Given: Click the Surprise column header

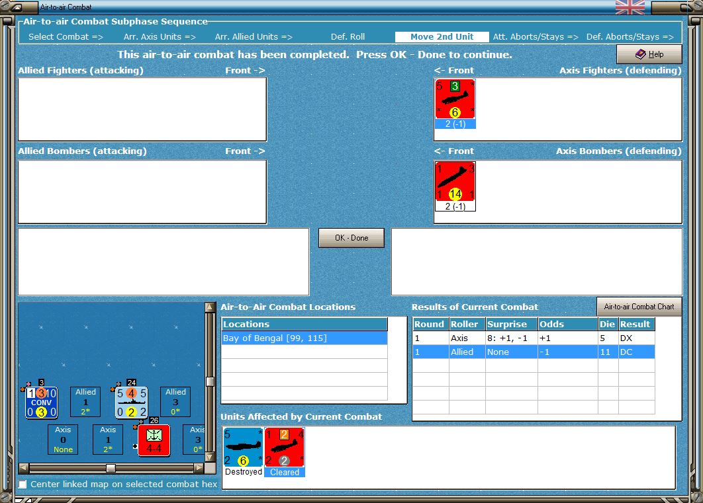Looking at the screenshot, I should (x=512, y=324).
